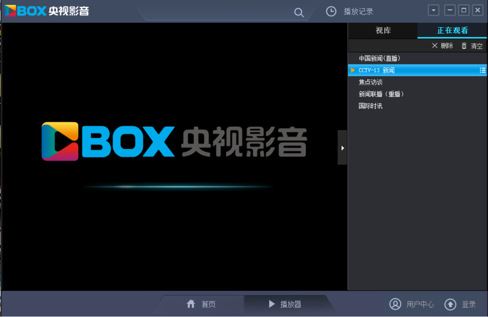Viewport: 488px width, 317px height.
Task: Go to the 首页 home tab
Action: (201, 304)
